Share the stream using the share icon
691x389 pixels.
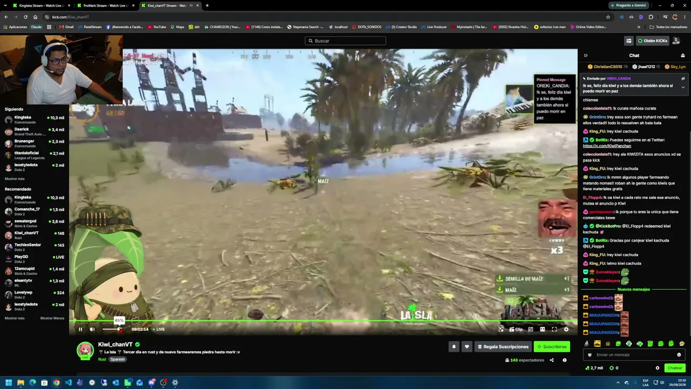552,360
